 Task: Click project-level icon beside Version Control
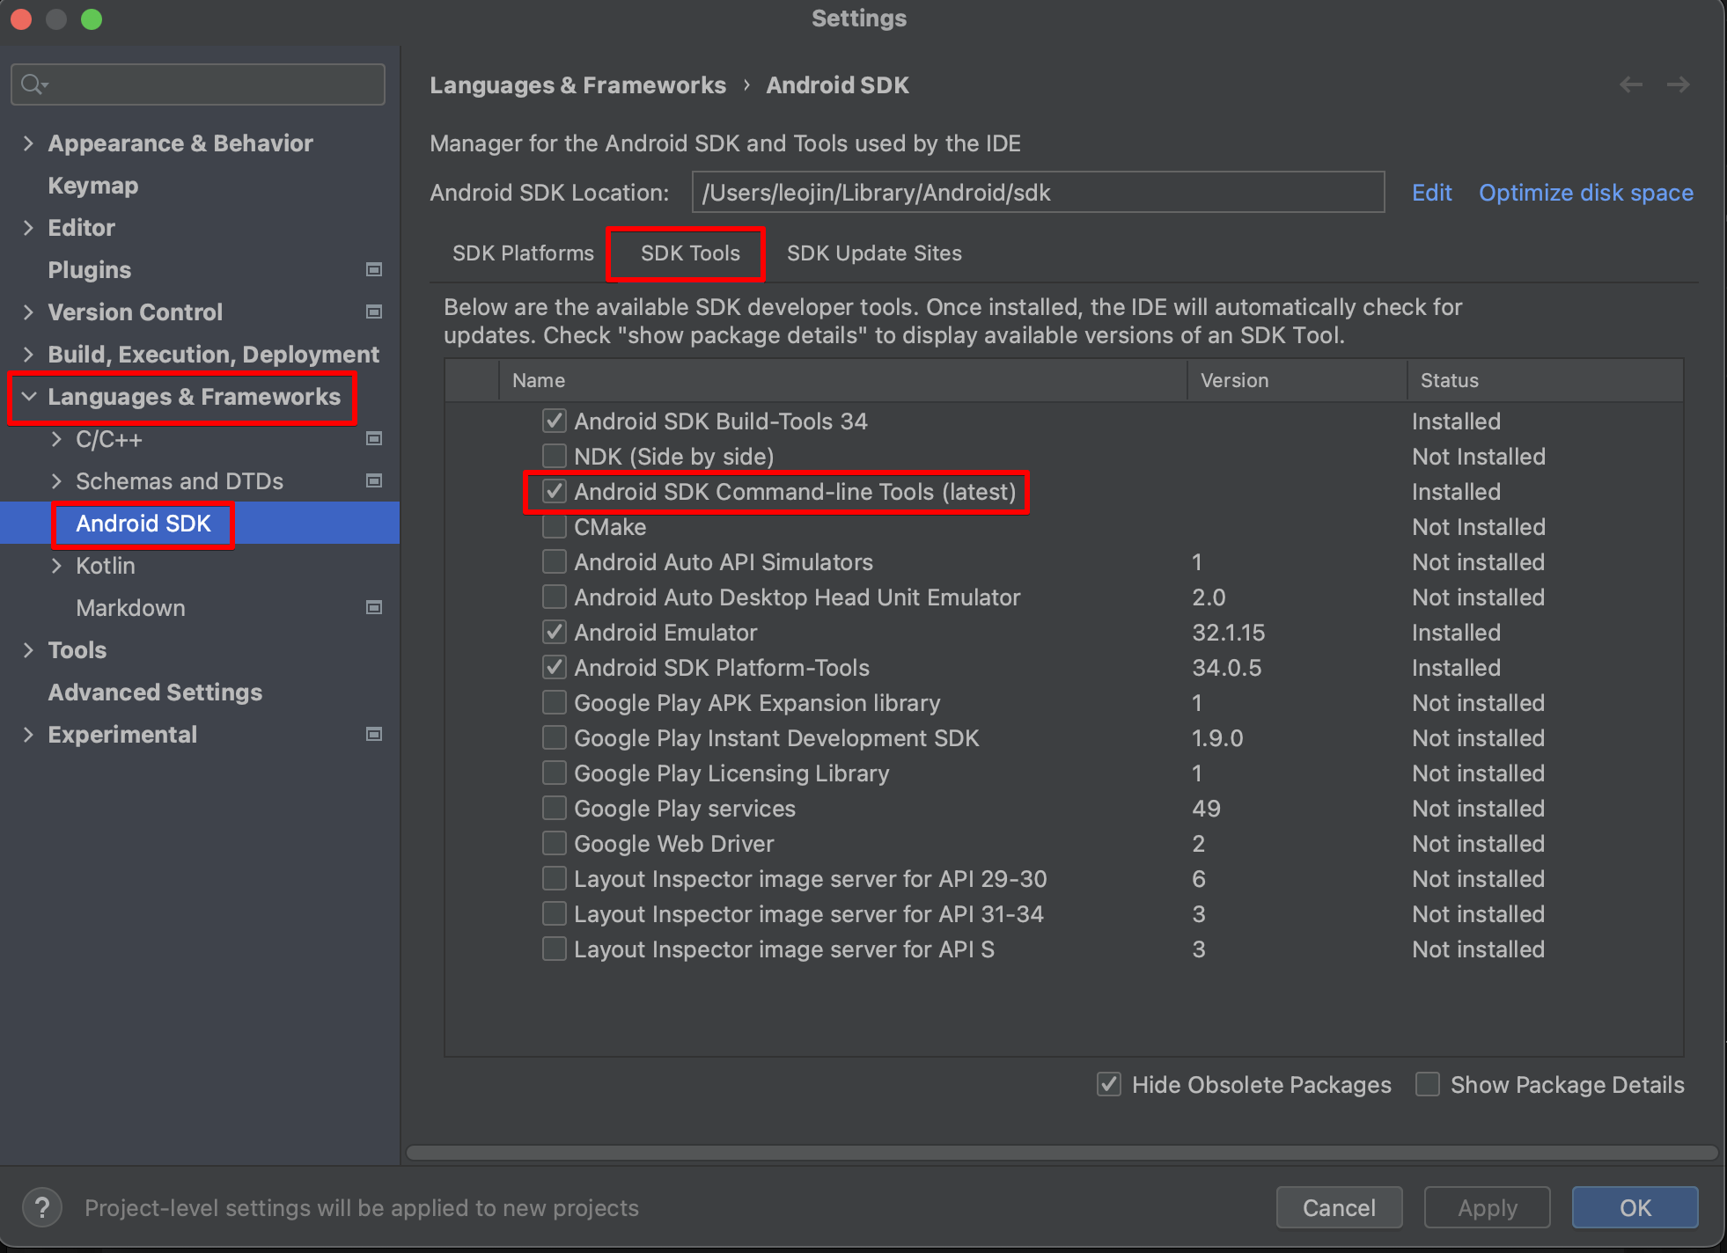[x=374, y=311]
